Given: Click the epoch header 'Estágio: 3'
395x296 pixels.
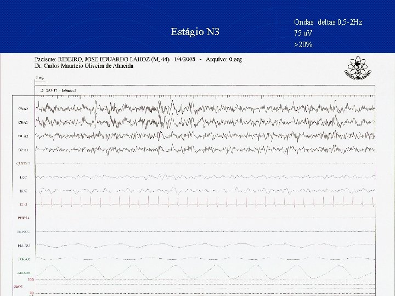Looking at the screenshot, I should [x=69, y=90].
